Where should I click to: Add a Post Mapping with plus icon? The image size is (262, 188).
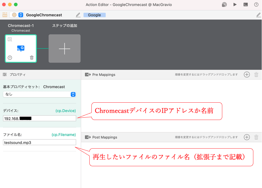[247, 137]
